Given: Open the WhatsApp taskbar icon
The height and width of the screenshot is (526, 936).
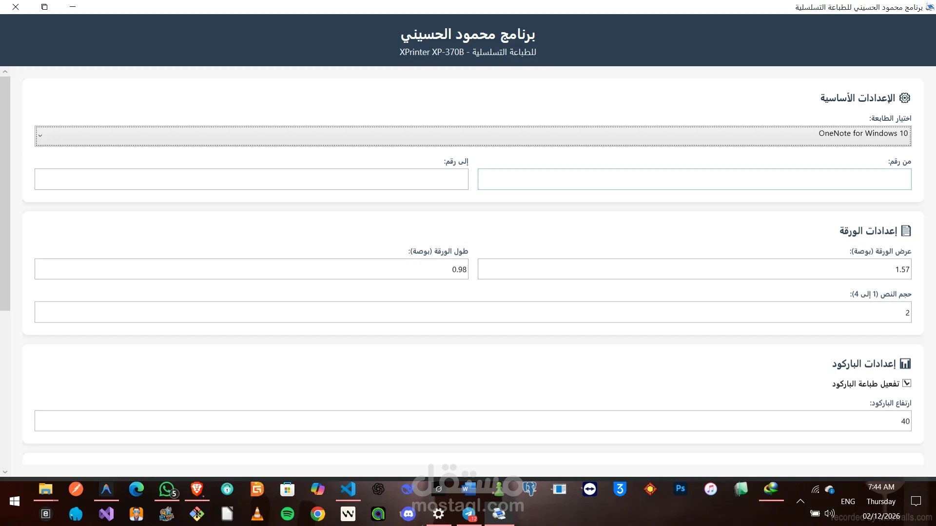Looking at the screenshot, I should (x=167, y=489).
